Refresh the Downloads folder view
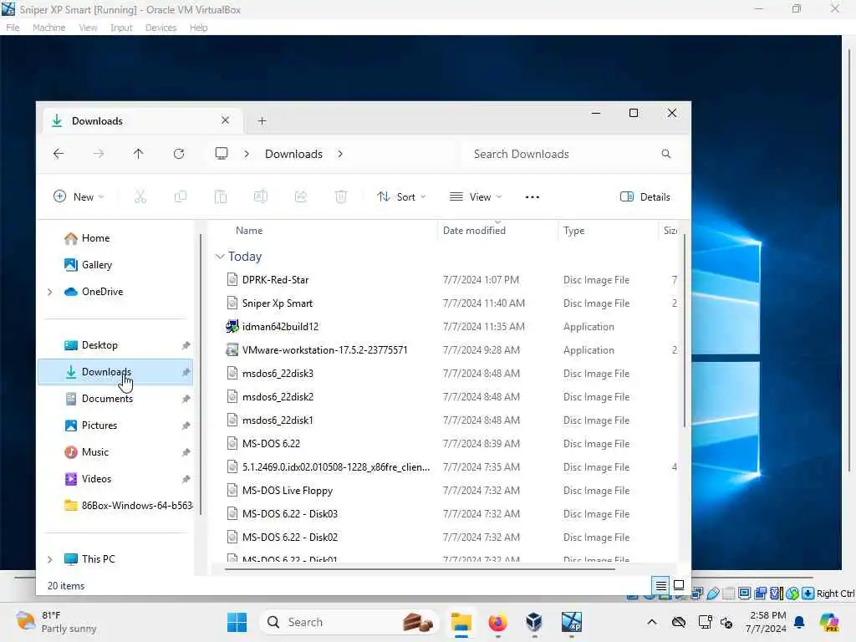This screenshot has width=856, height=642. [179, 154]
